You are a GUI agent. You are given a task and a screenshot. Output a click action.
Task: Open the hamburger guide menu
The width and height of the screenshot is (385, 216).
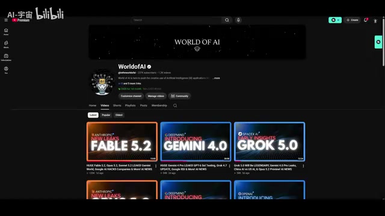click(x=6, y=20)
